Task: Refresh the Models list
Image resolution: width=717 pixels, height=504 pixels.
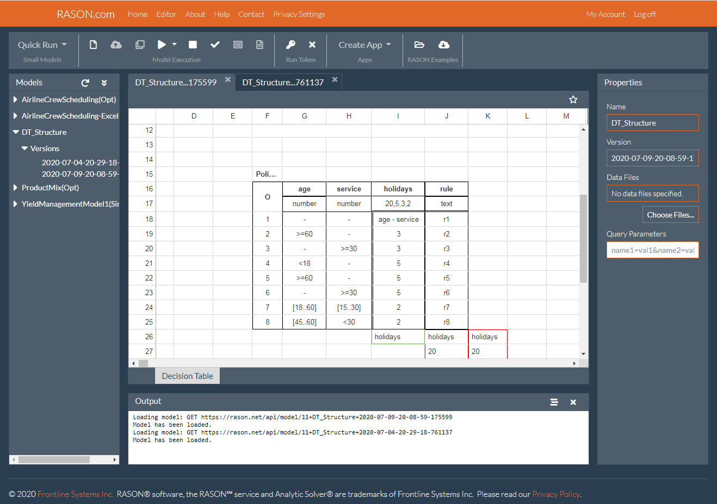Action: click(85, 83)
